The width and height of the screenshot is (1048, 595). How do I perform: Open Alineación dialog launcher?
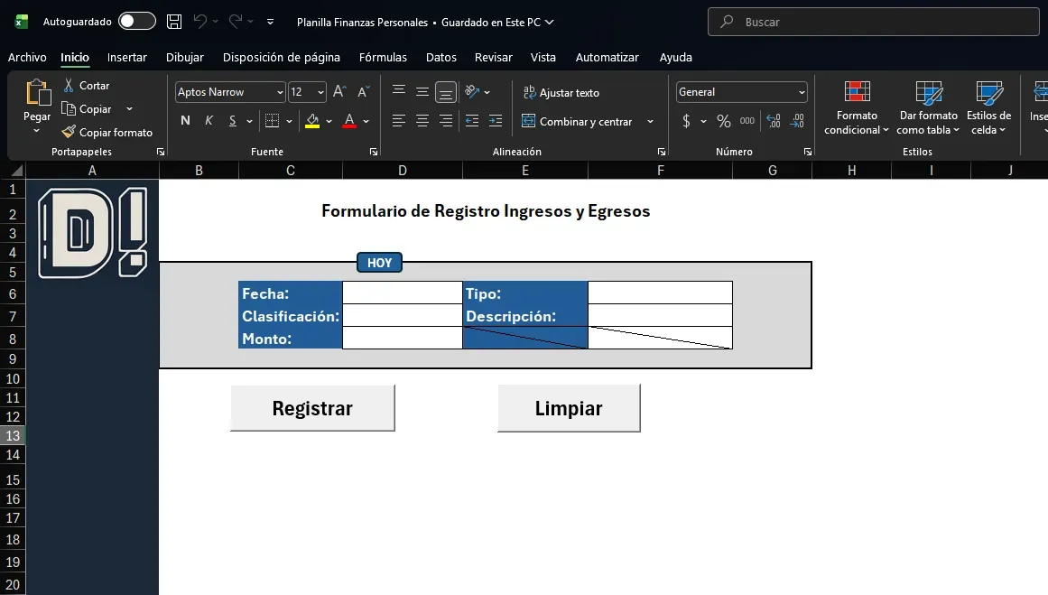point(661,152)
